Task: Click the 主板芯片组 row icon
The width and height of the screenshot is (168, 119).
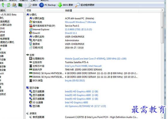Action: pos(31,66)
